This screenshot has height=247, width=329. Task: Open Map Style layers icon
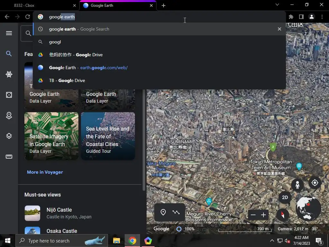(9, 136)
